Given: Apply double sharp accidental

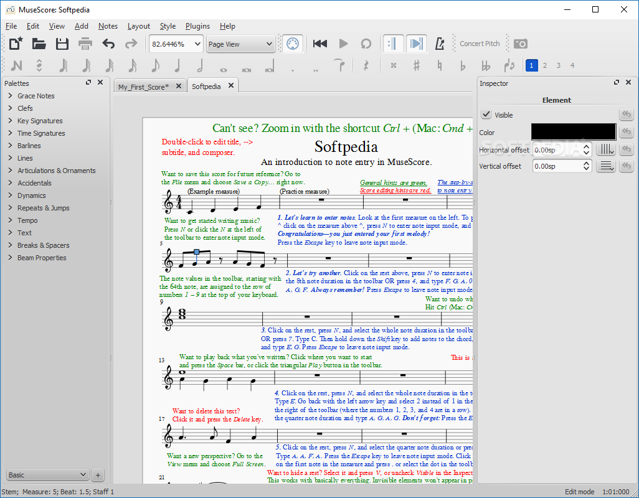Looking at the screenshot, I should 393,65.
